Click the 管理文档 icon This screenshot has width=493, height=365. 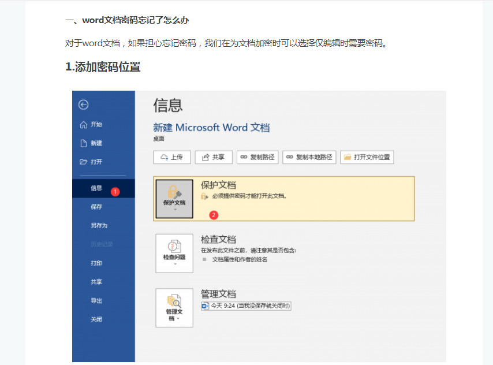tap(174, 301)
